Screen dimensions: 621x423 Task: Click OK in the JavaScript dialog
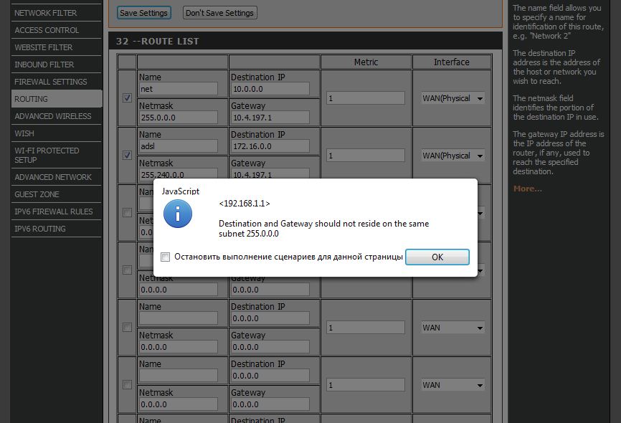(437, 257)
